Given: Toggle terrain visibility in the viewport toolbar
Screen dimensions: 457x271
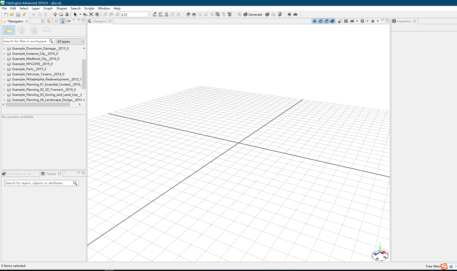Looking at the screenshot, I should tap(315, 21).
